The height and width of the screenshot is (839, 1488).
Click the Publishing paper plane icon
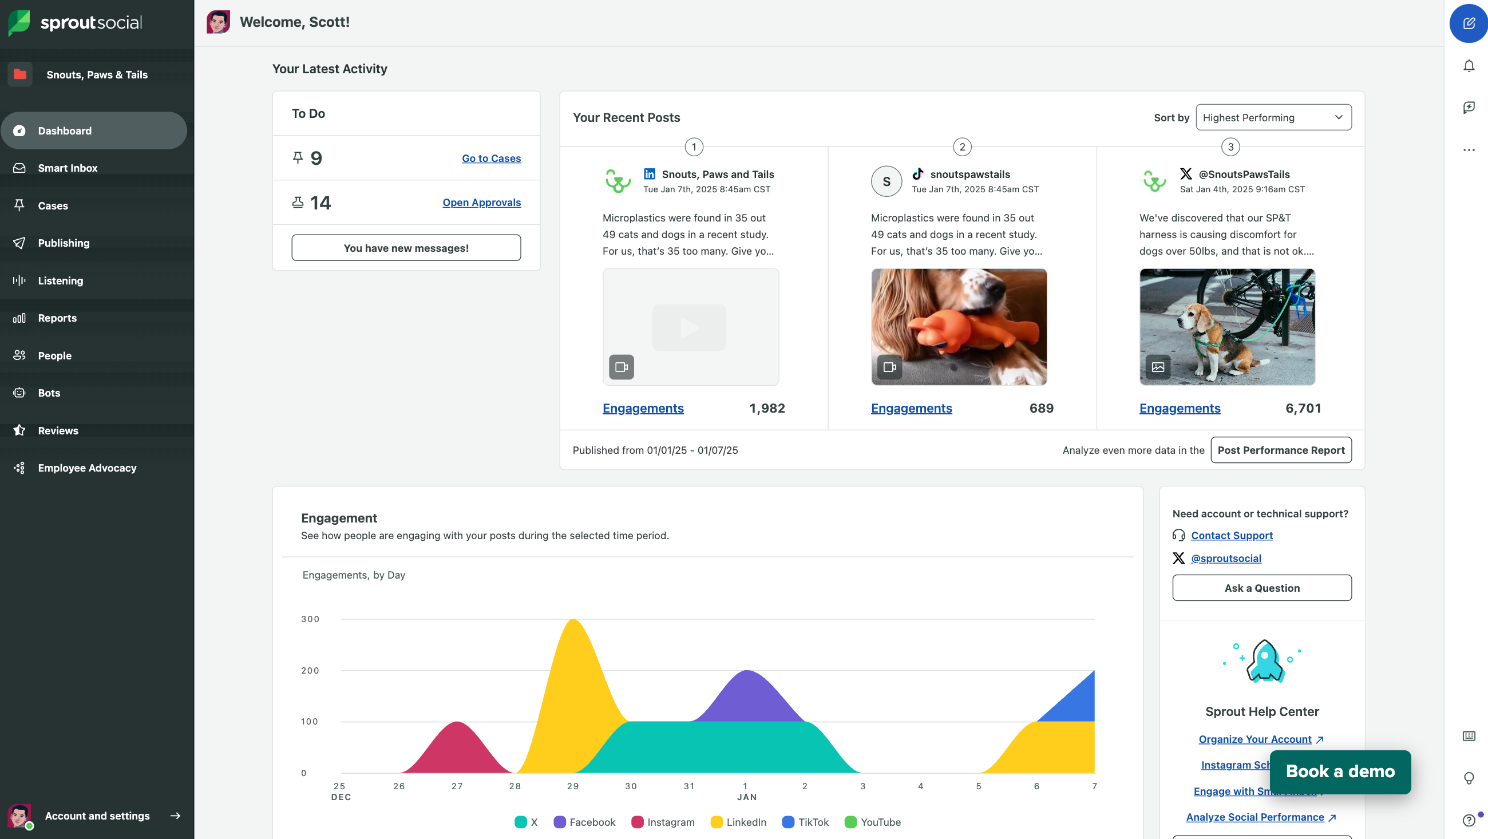pyautogui.click(x=19, y=243)
